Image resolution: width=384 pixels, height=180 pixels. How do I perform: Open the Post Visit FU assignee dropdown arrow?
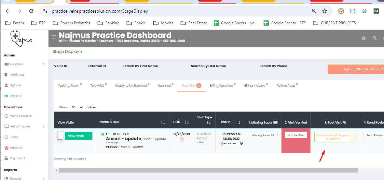tap(354, 137)
